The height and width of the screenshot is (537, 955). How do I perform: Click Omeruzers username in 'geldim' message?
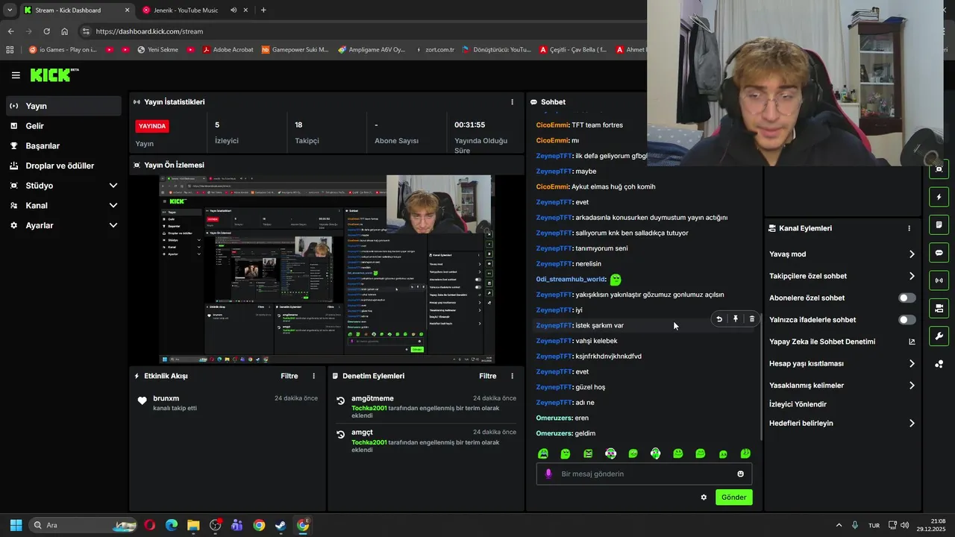click(554, 433)
